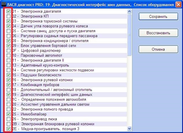Click the ВАСЯ app icon in title bar
Screen dimensions: 183x133
click(4, 5)
